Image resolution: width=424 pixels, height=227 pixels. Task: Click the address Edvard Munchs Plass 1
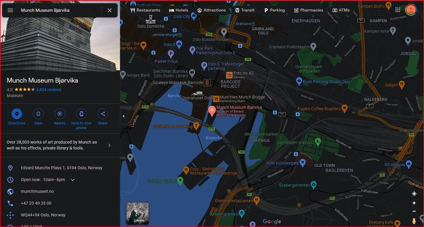click(x=62, y=168)
